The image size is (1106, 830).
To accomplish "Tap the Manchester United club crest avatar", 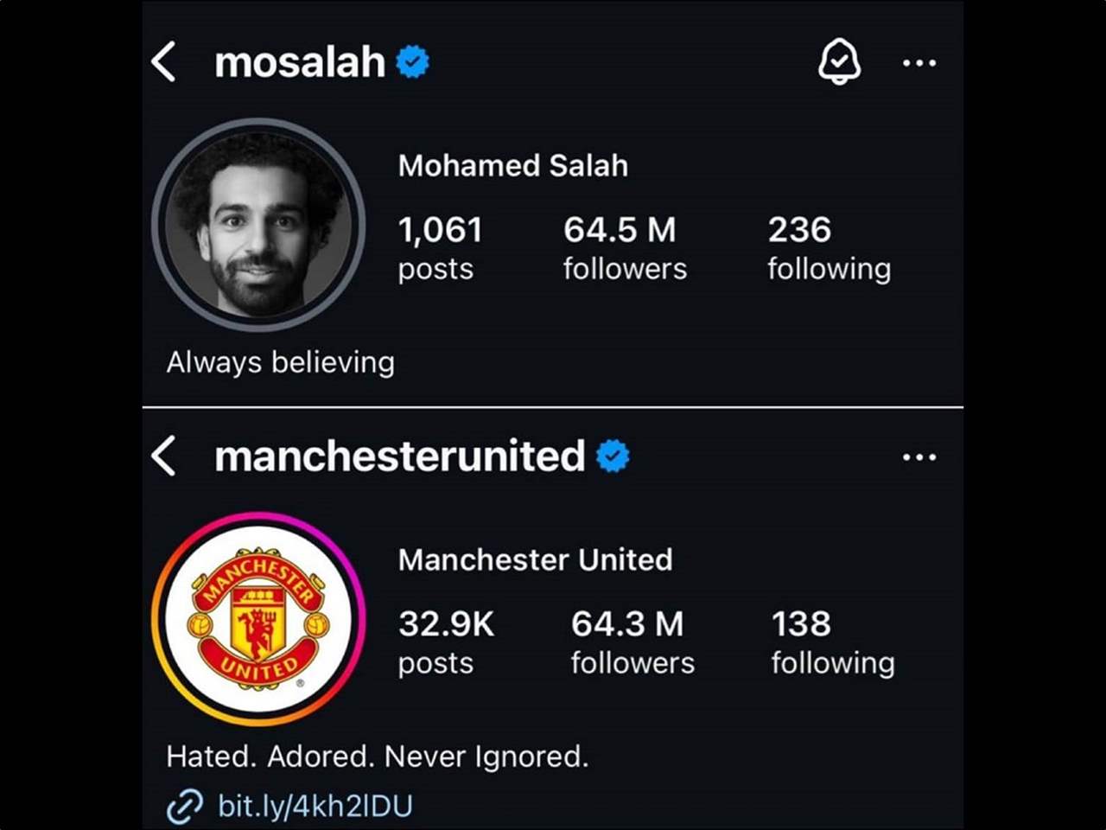I will click(x=257, y=616).
